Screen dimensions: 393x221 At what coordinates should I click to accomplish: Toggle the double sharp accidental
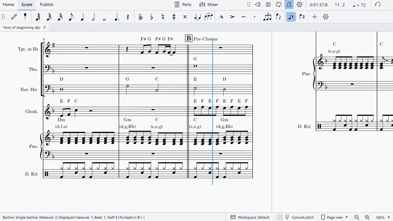(185, 17)
